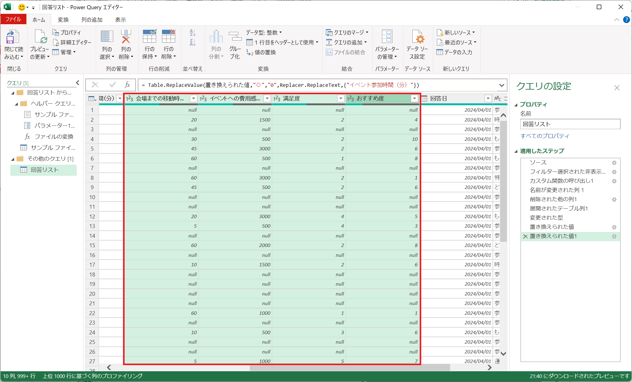Open the filter dropdown for 満足度 column
The height and width of the screenshot is (382, 632).
(x=341, y=98)
